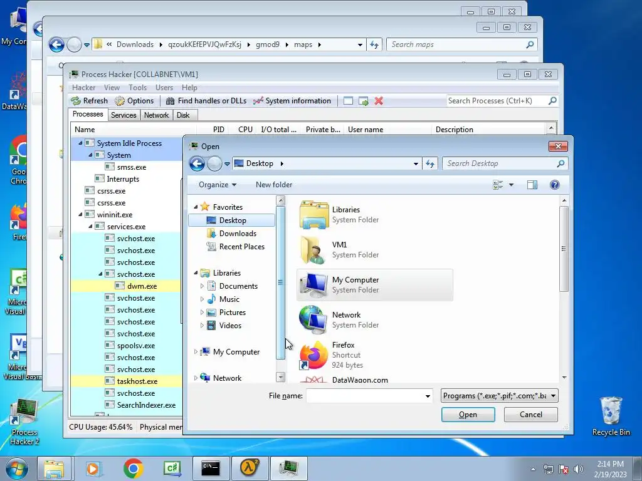Open Recycle Bin on the desktop
The height and width of the screenshot is (481, 642).
[611, 416]
